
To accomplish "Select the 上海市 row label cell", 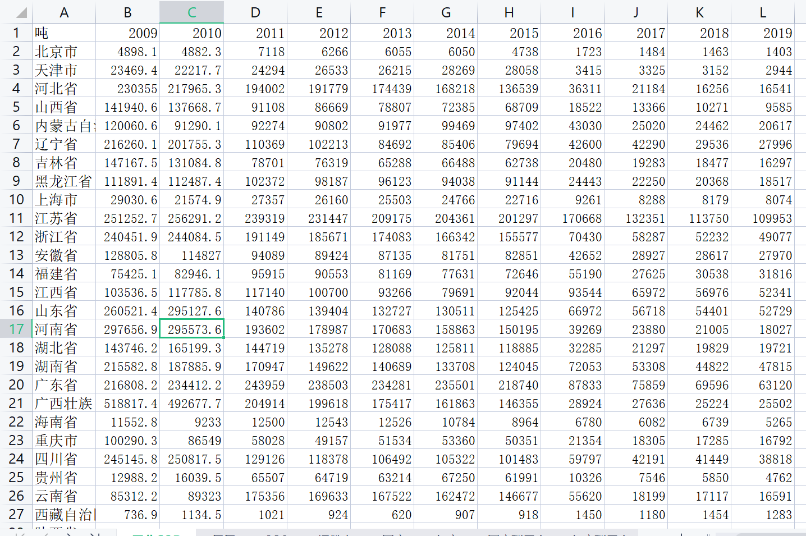I will click(x=64, y=200).
